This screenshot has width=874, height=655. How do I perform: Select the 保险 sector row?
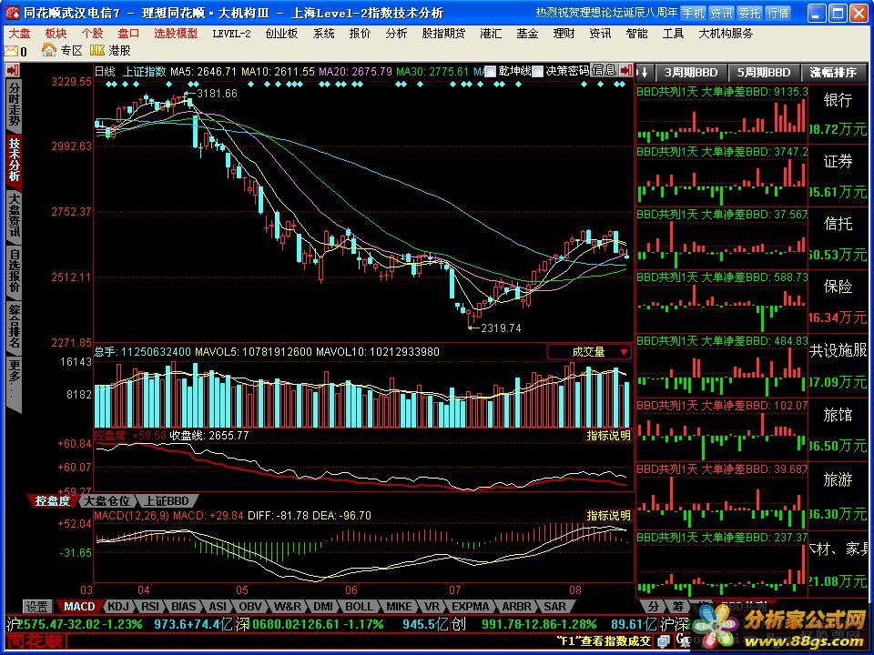pos(752,302)
